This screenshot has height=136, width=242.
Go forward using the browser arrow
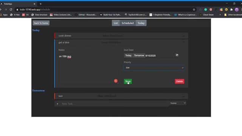(x=6, y=9)
